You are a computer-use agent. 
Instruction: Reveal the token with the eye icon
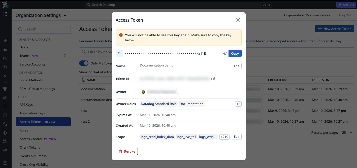(225, 53)
